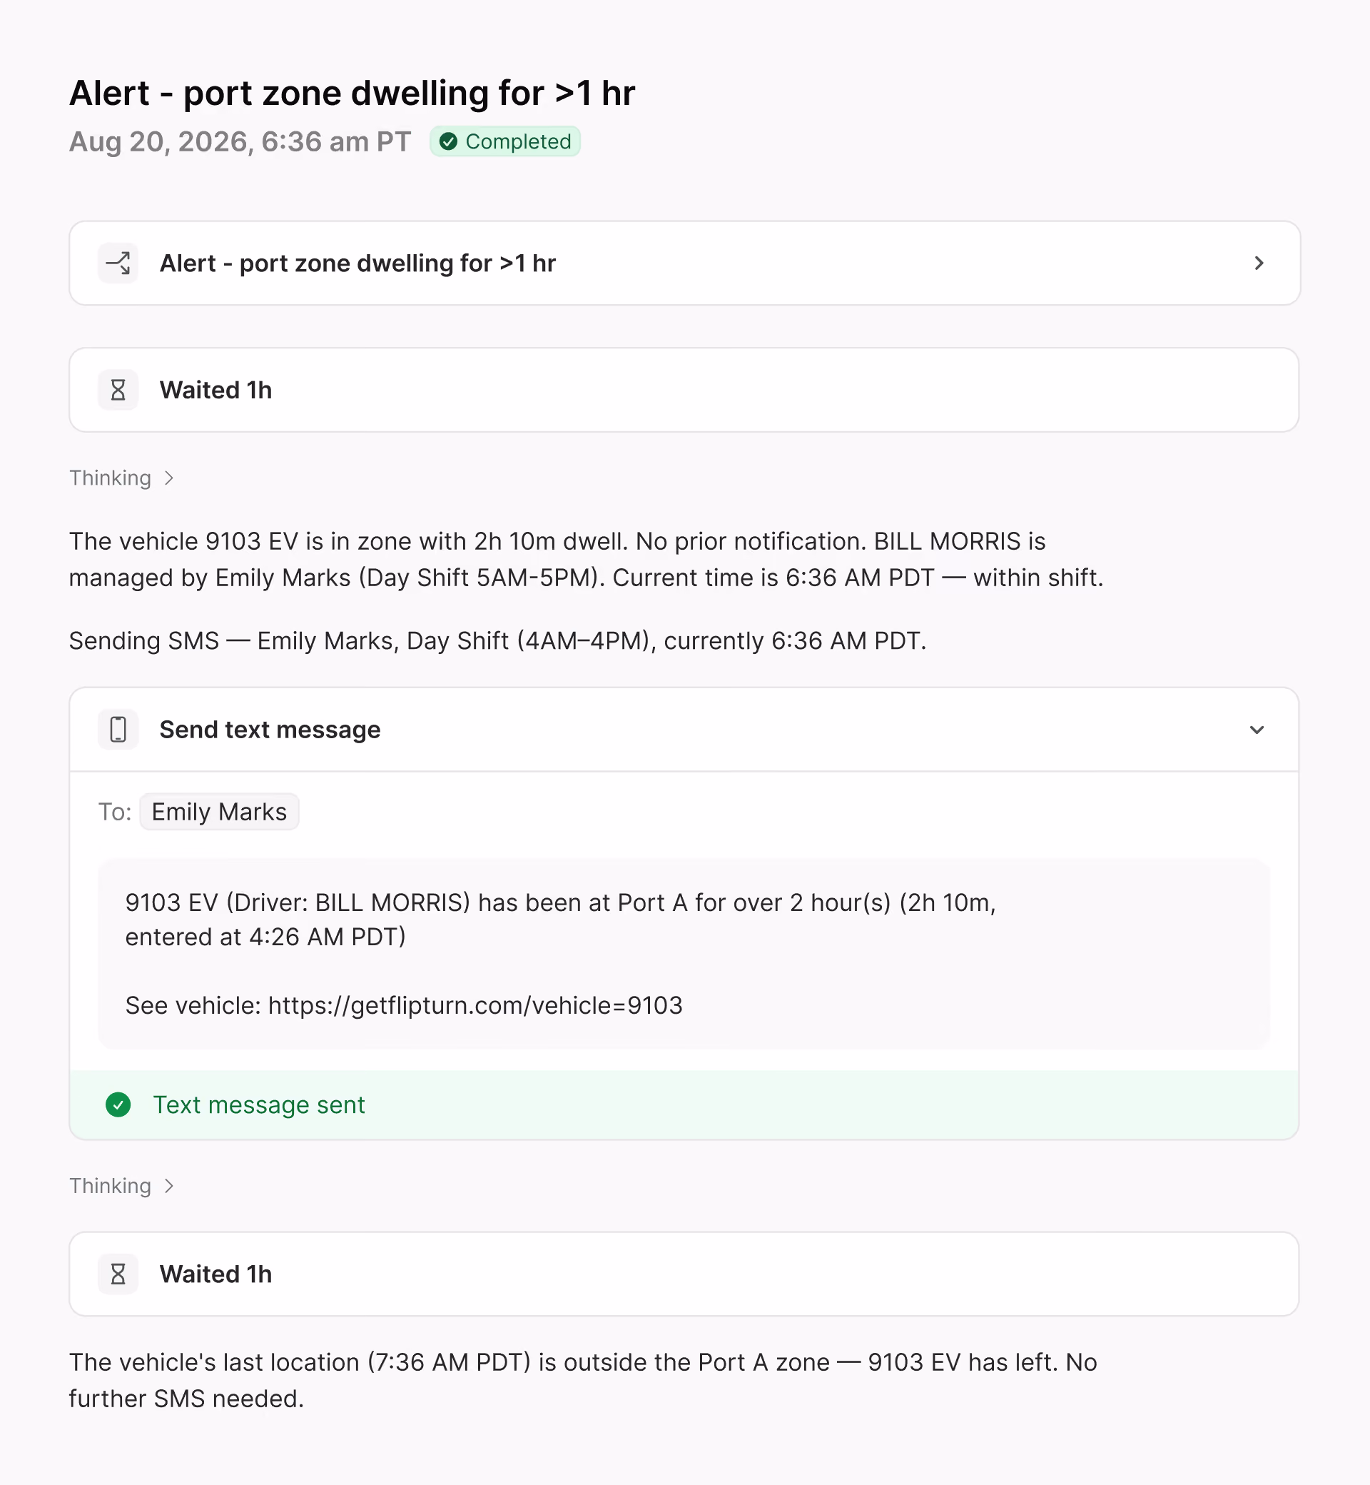Select the Emily Marks recipient chip
Viewport: 1370px width, 1485px height.
pyautogui.click(x=220, y=812)
